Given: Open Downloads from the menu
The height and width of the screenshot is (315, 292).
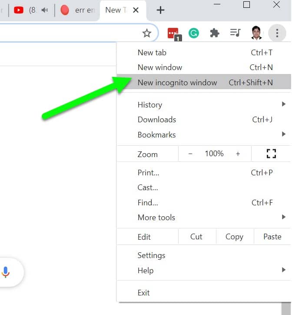Looking at the screenshot, I should tap(204, 120).
